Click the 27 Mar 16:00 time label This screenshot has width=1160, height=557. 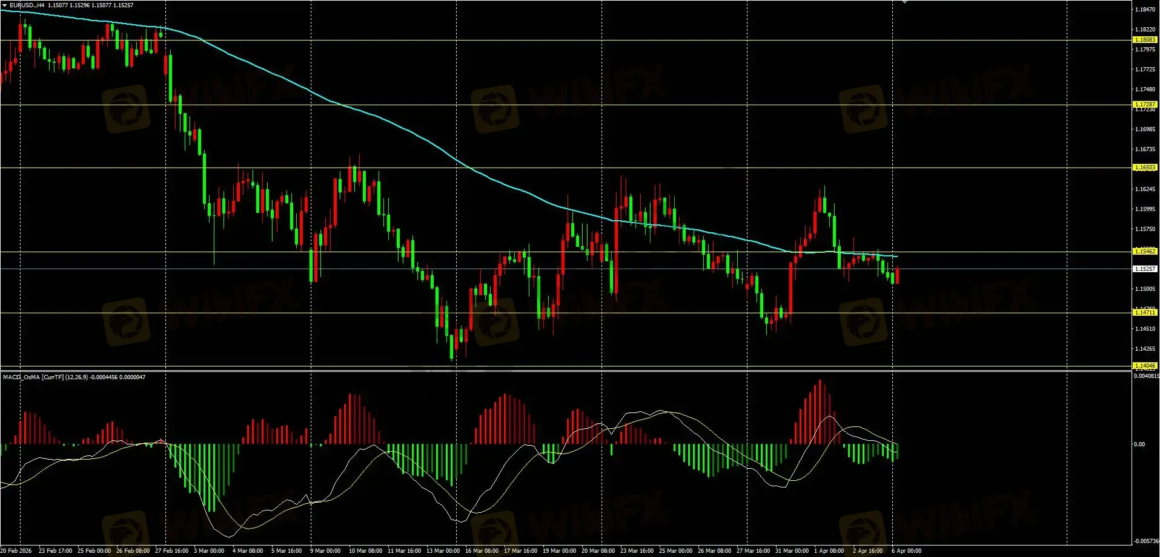coord(753,551)
